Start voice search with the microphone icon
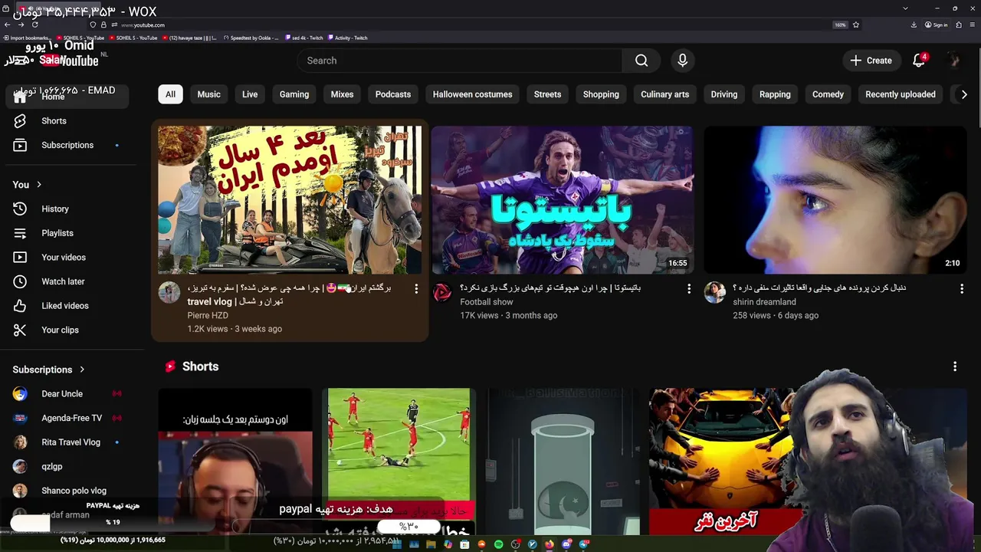981x552 pixels. click(682, 61)
